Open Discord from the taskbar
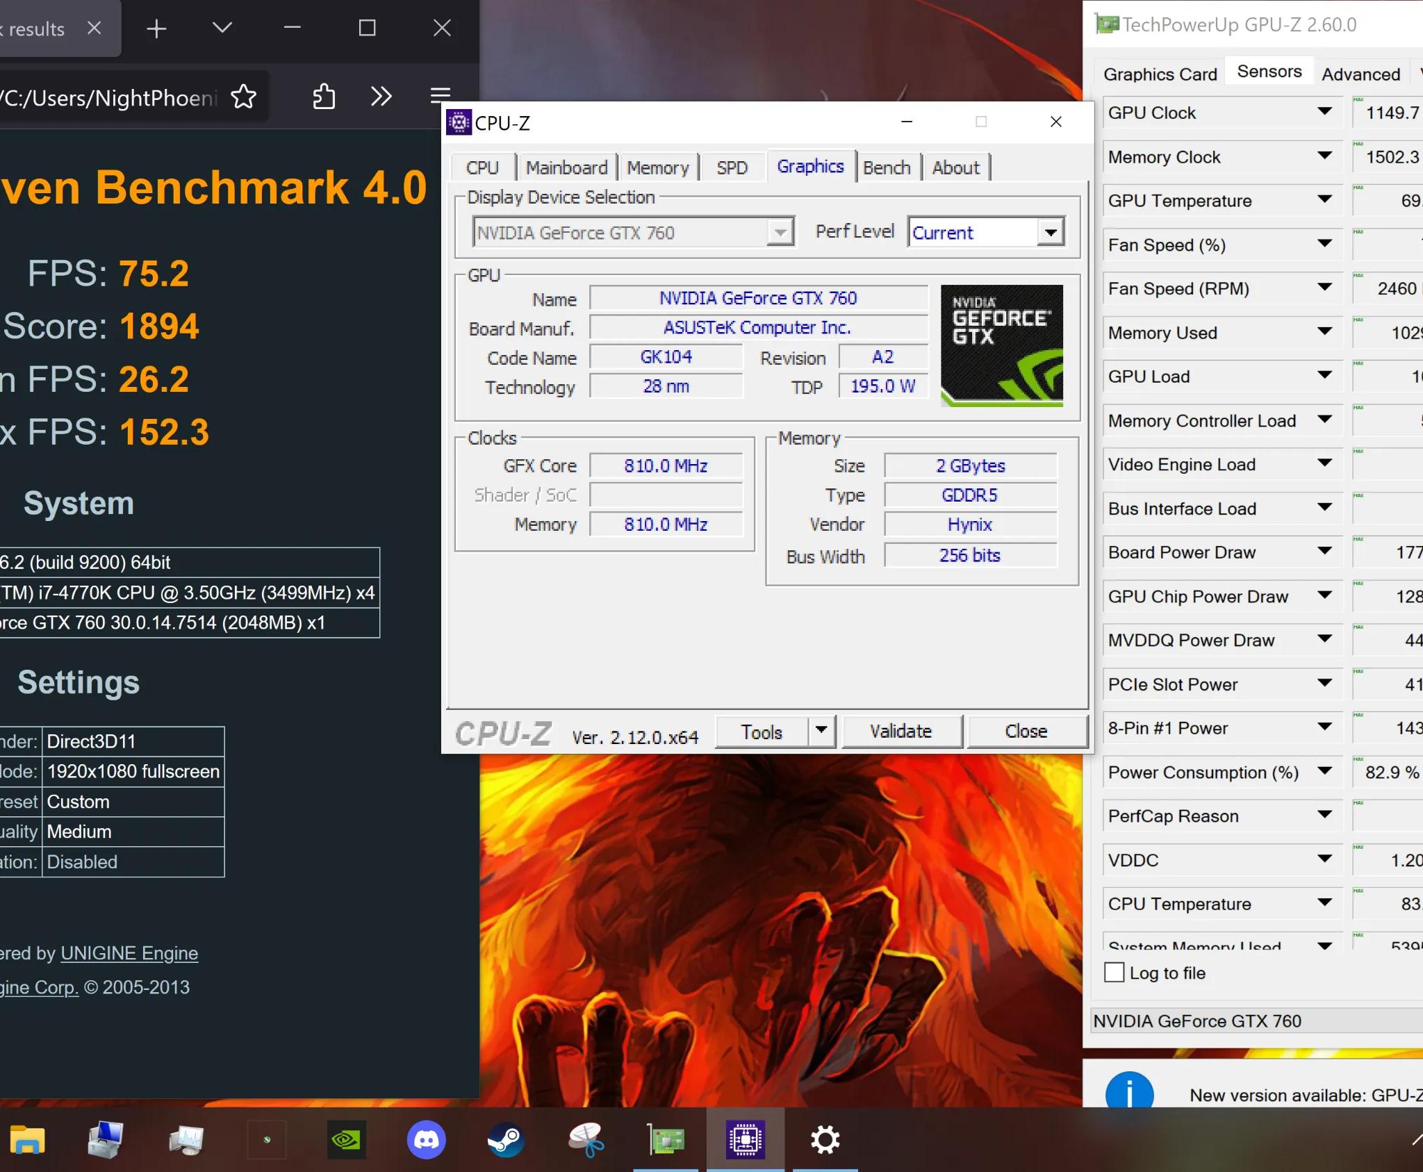 [426, 1139]
